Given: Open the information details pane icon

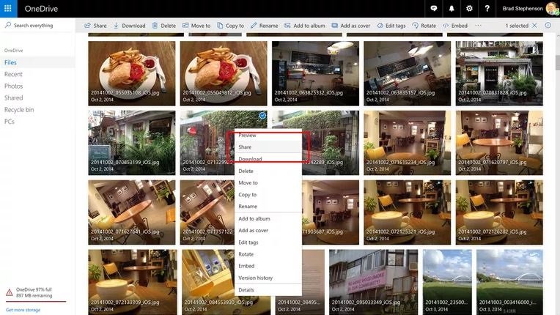Looking at the screenshot, I should click(548, 26).
